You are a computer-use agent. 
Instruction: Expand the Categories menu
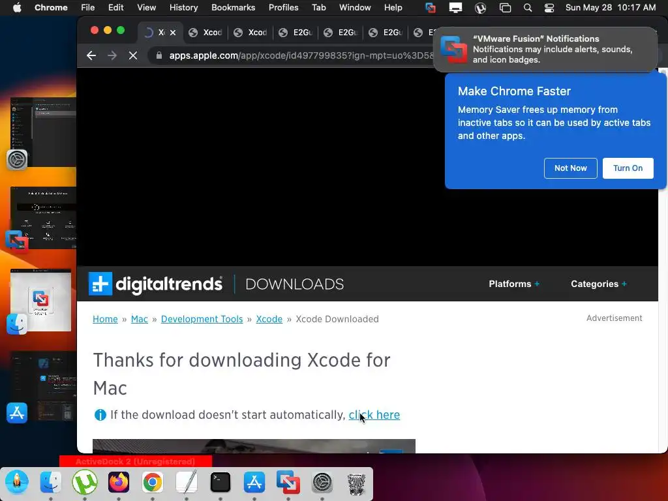599,284
